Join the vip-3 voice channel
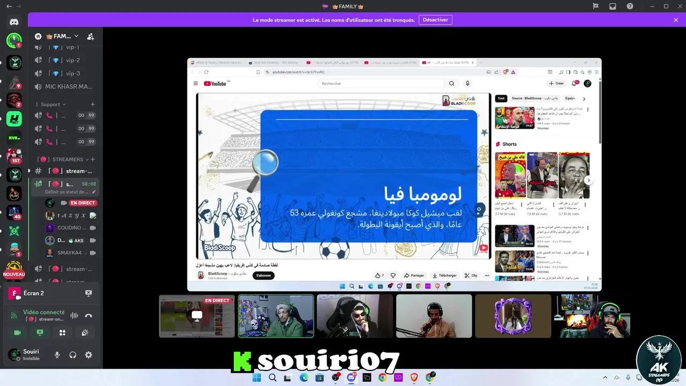The image size is (686, 386). (65, 73)
